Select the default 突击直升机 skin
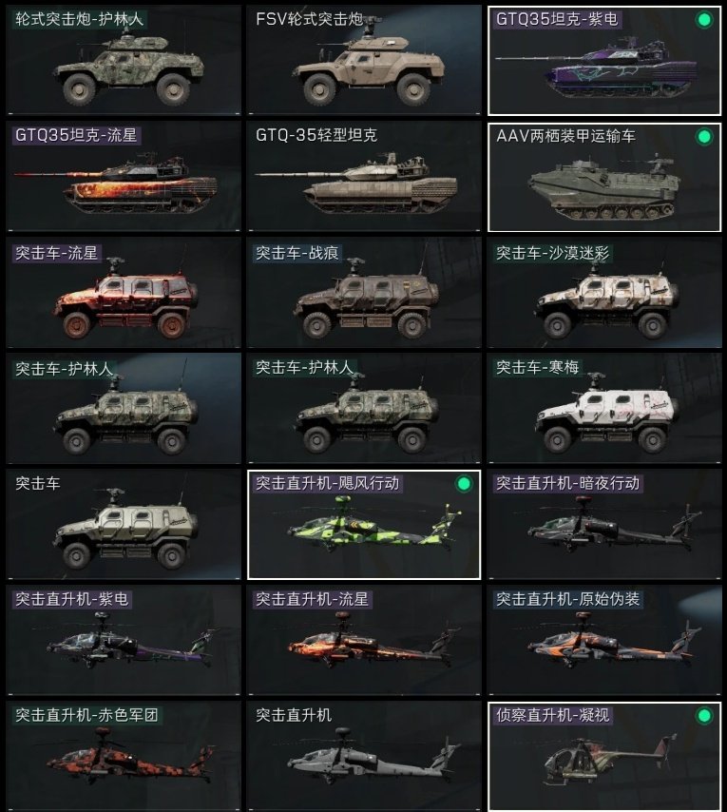The image size is (727, 812). pyautogui.click(x=364, y=757)
